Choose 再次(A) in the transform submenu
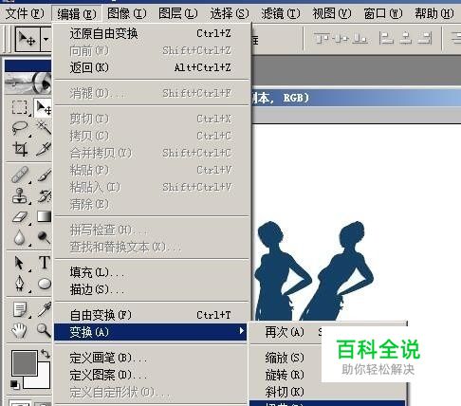 (x=286, y=332)
